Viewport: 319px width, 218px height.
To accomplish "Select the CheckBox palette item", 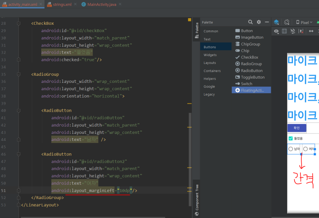I will pos(251,57).
